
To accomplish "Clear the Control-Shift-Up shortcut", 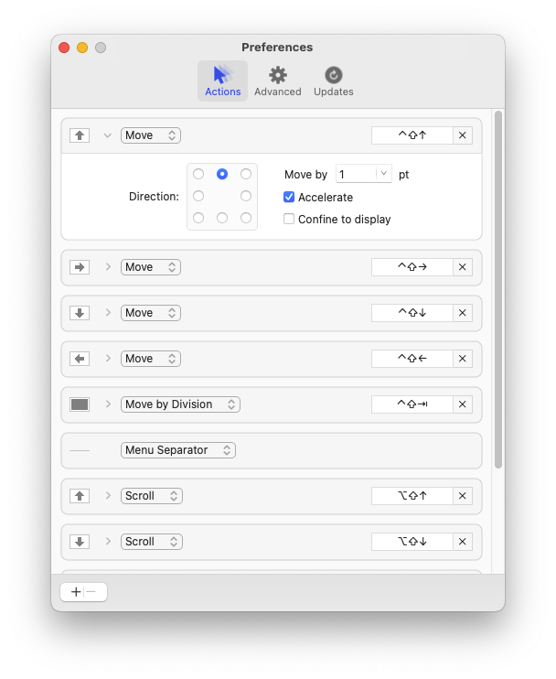I will [x=462, y=135].
